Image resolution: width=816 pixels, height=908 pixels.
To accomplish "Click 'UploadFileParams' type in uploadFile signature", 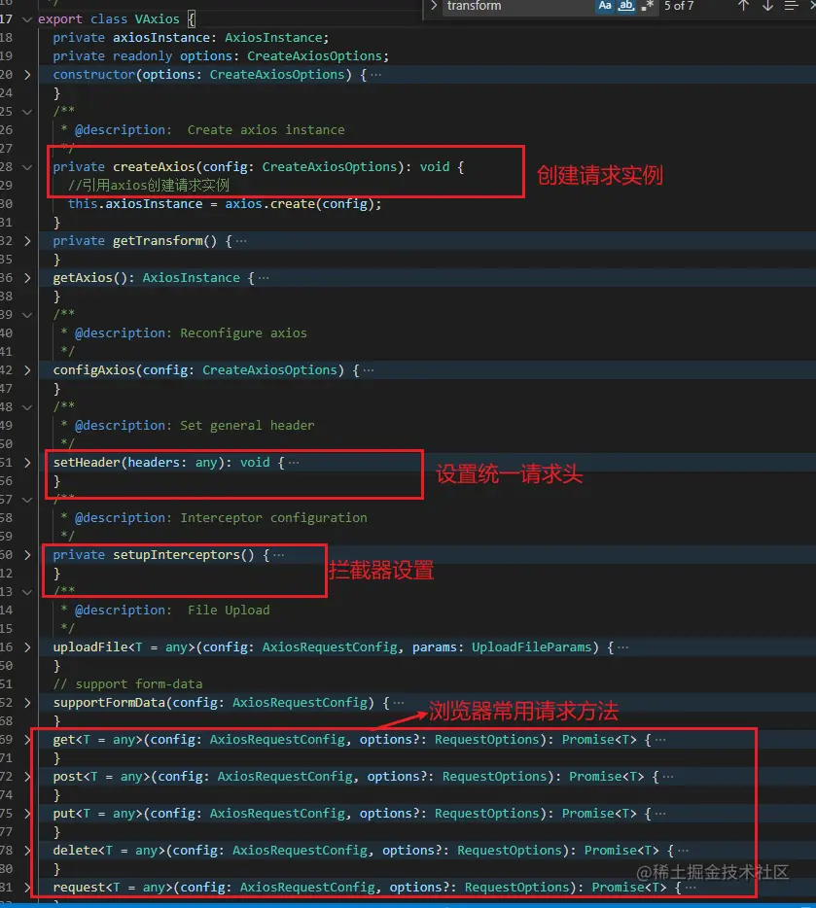I will point(531,647).
